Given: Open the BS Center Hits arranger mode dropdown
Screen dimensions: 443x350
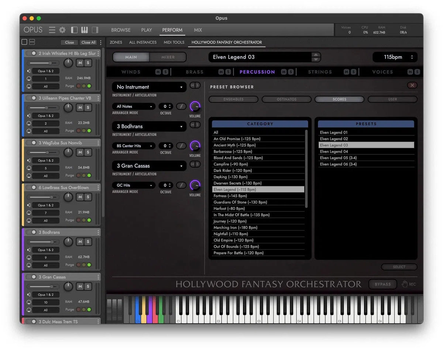Looking at the screenshot, I should point(133,145).
